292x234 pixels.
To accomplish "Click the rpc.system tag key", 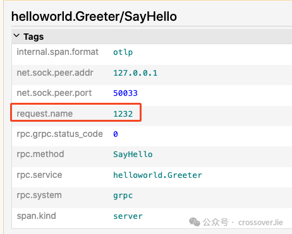I will coord(39,196).
